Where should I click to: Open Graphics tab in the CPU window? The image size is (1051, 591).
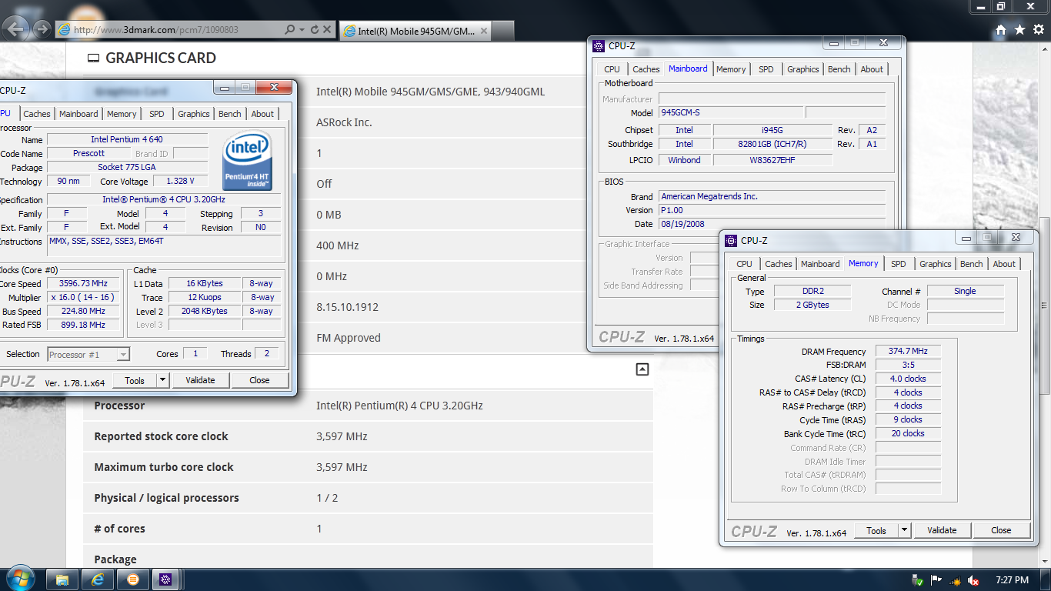point(194,114)
